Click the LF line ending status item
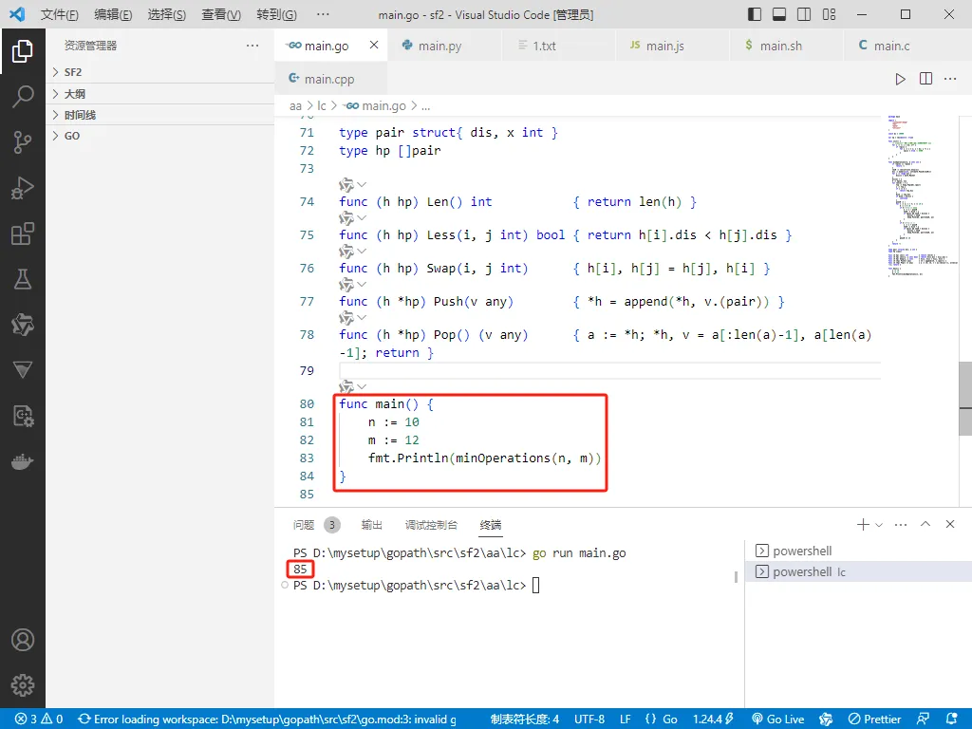The height and width of the screenshot is (729, 972). point(626,720)
